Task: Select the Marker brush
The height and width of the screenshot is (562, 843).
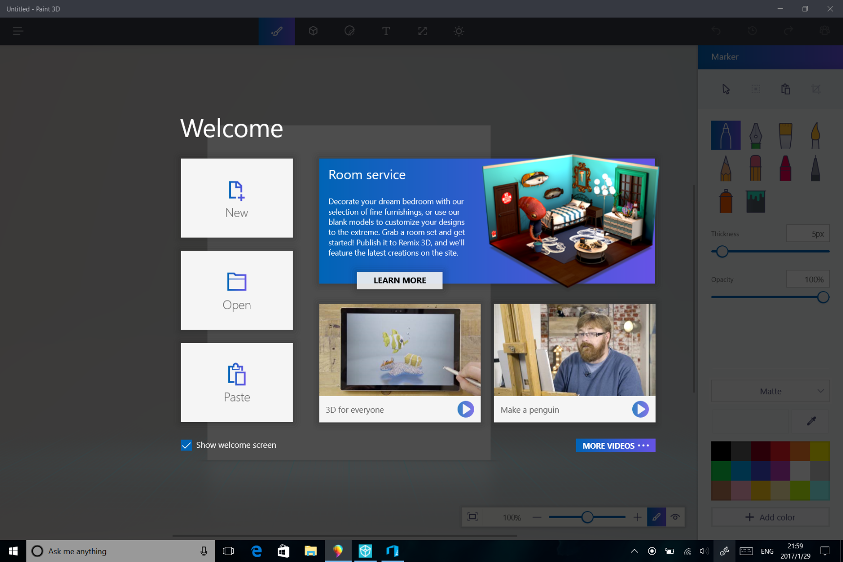Action: pyautogui.click(x=726, y=135)
